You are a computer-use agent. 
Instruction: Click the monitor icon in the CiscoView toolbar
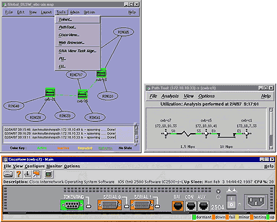pos(49,174)
